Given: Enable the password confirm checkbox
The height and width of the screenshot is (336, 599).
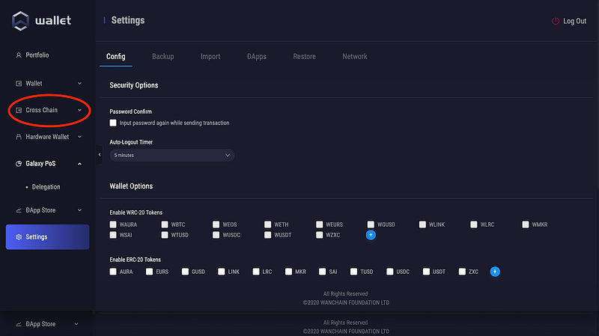Looking at the screenshot, I should [x=113, y=123].
